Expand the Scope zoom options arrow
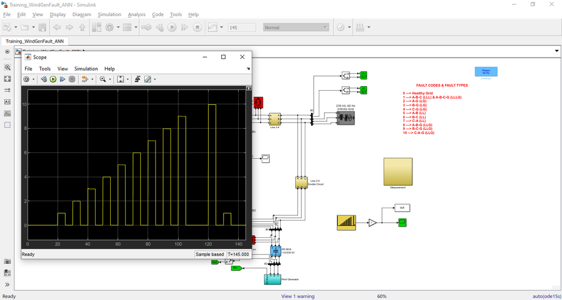The width and height of the screenshot is (562, 300). [110, 79]
